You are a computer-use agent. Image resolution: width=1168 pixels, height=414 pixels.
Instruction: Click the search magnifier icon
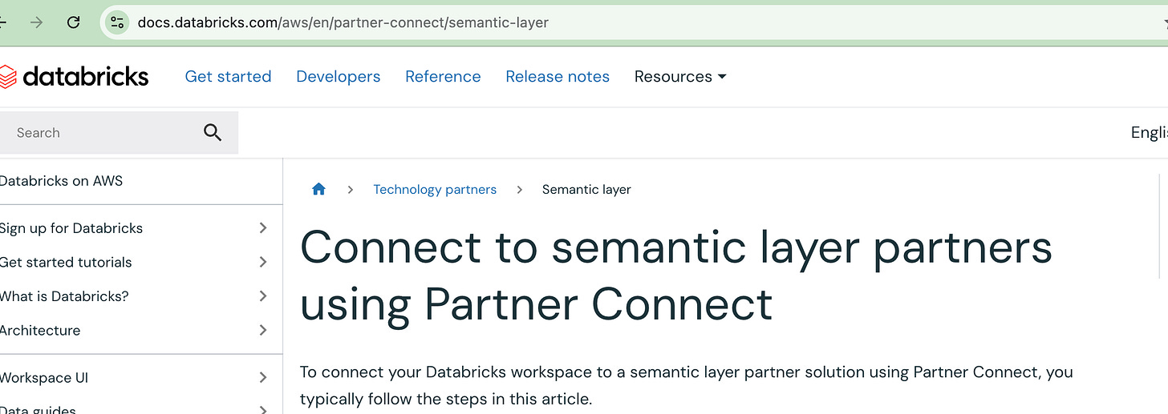[x=213, y=132]
